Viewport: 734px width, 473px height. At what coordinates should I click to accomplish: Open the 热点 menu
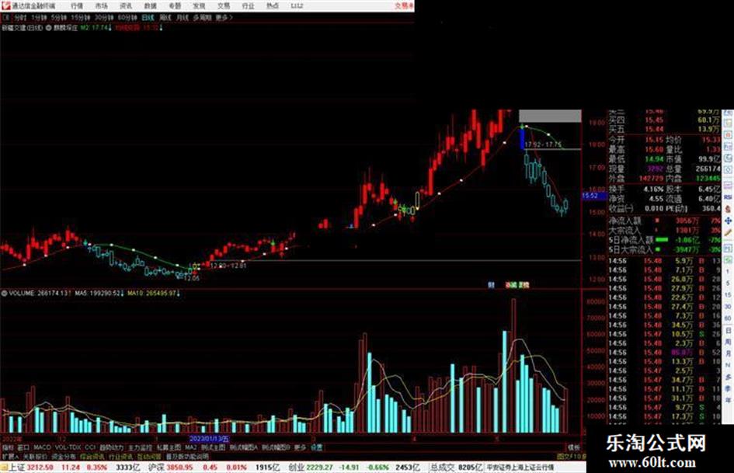(272, 6)
